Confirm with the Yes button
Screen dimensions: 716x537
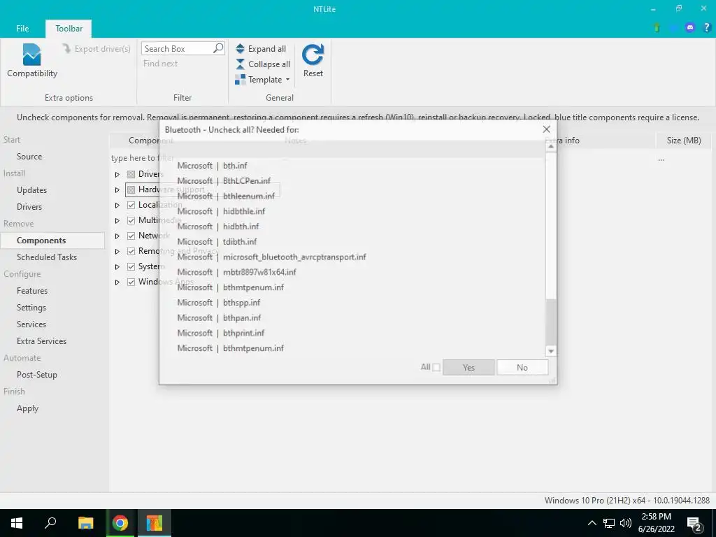click(x=468, y=368)
